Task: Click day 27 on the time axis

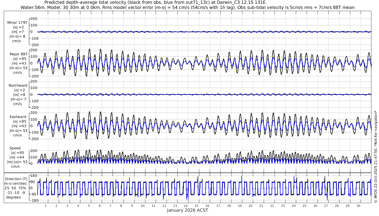Action: 326,206
